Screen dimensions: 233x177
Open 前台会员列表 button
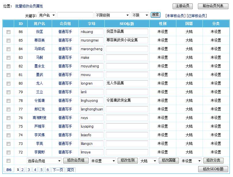click(213, 6)
